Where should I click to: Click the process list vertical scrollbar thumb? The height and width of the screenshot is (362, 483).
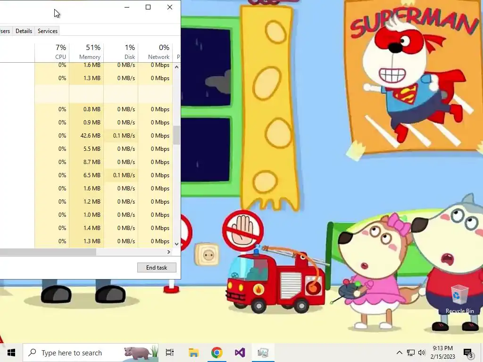pos(176,135)
